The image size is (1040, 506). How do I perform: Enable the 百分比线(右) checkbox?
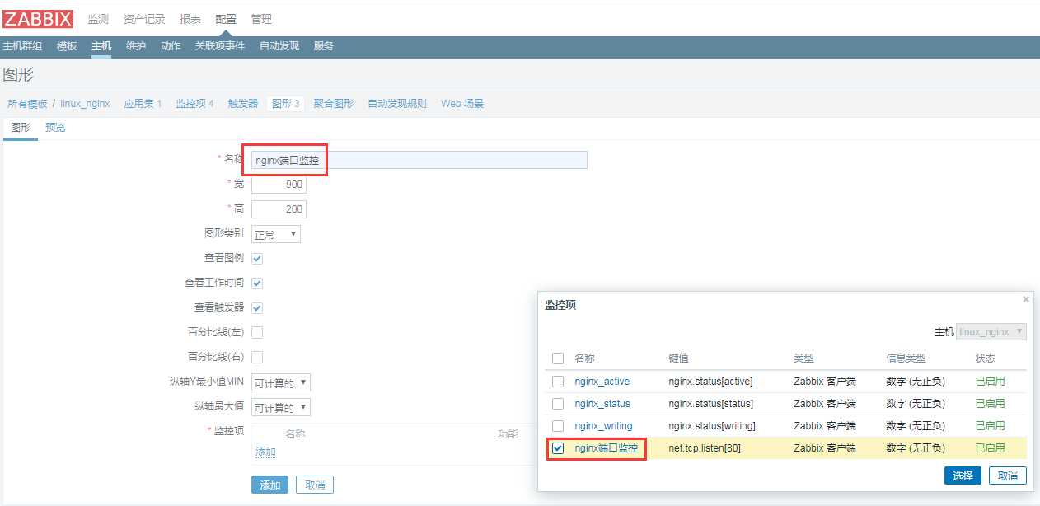(257, 358)
